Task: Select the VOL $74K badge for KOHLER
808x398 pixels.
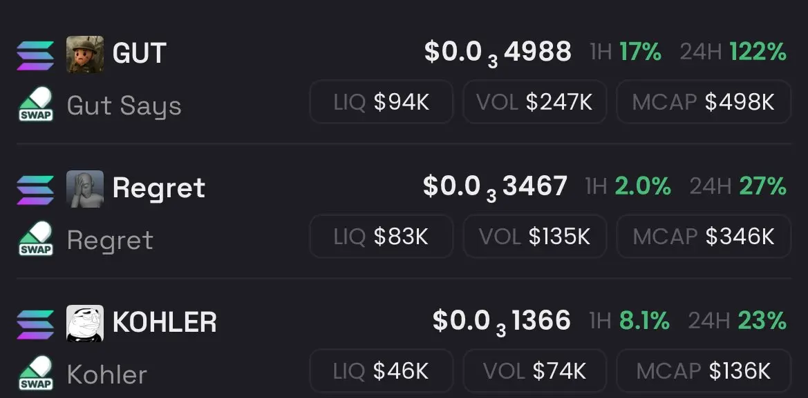Action: tap(534, 370)
